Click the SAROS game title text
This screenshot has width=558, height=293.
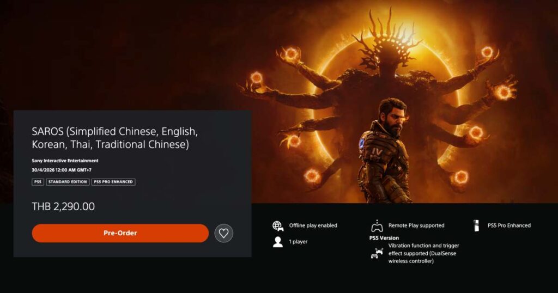(114, 138)
